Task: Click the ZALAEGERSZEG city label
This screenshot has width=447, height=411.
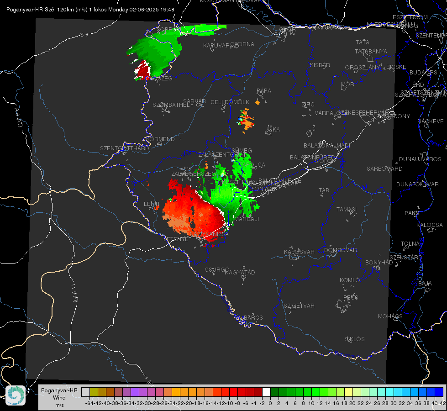Action: pos(194,174)
